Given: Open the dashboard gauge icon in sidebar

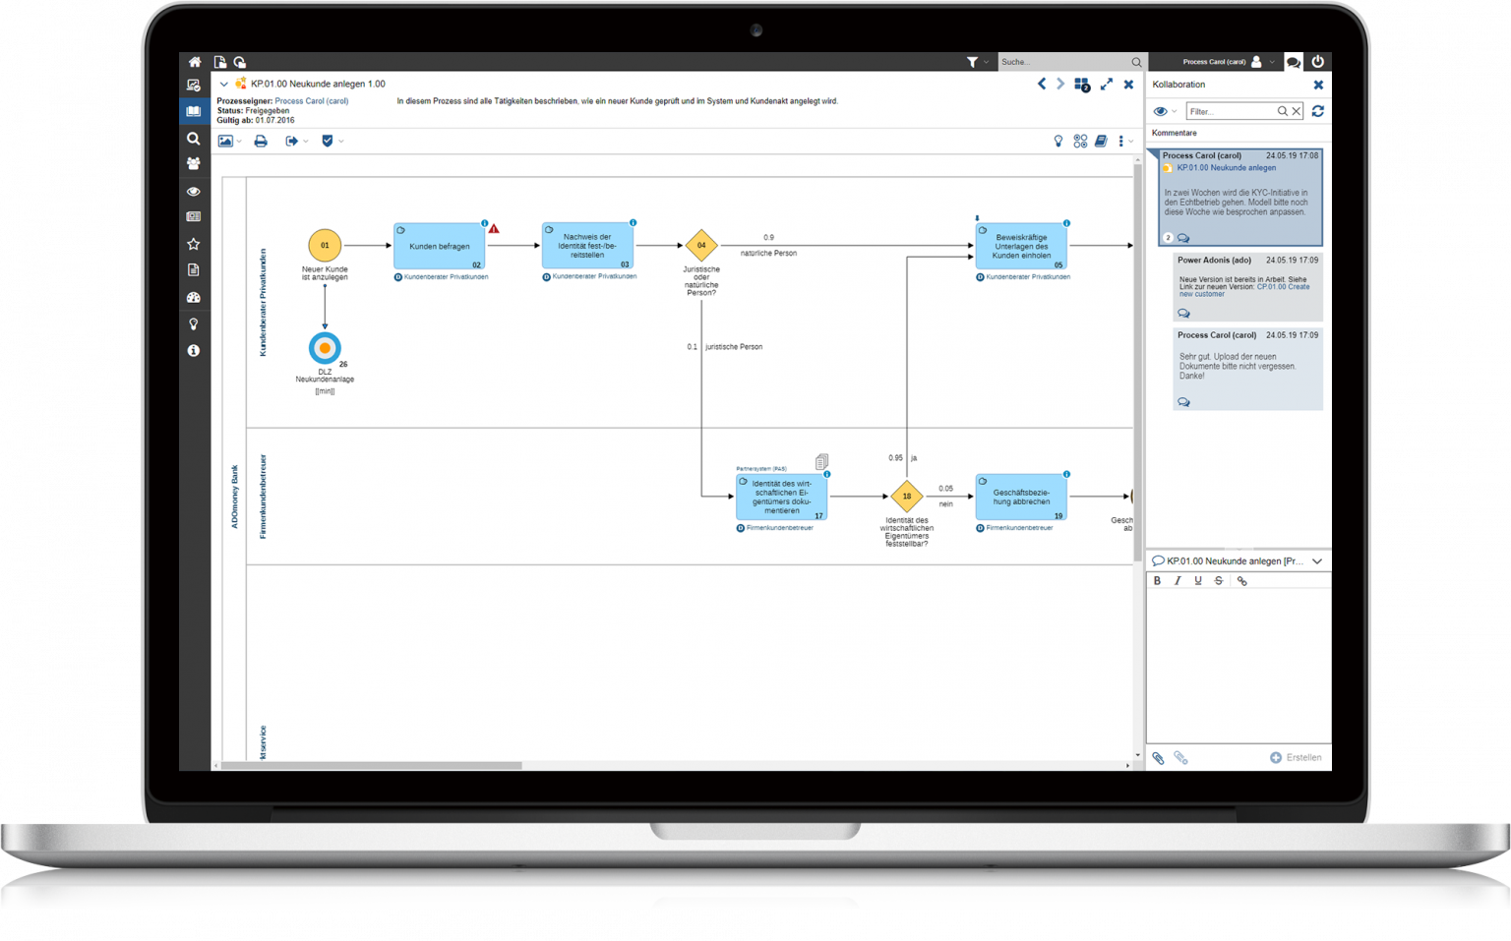Looking at the screenshot, I should [194, 297].
